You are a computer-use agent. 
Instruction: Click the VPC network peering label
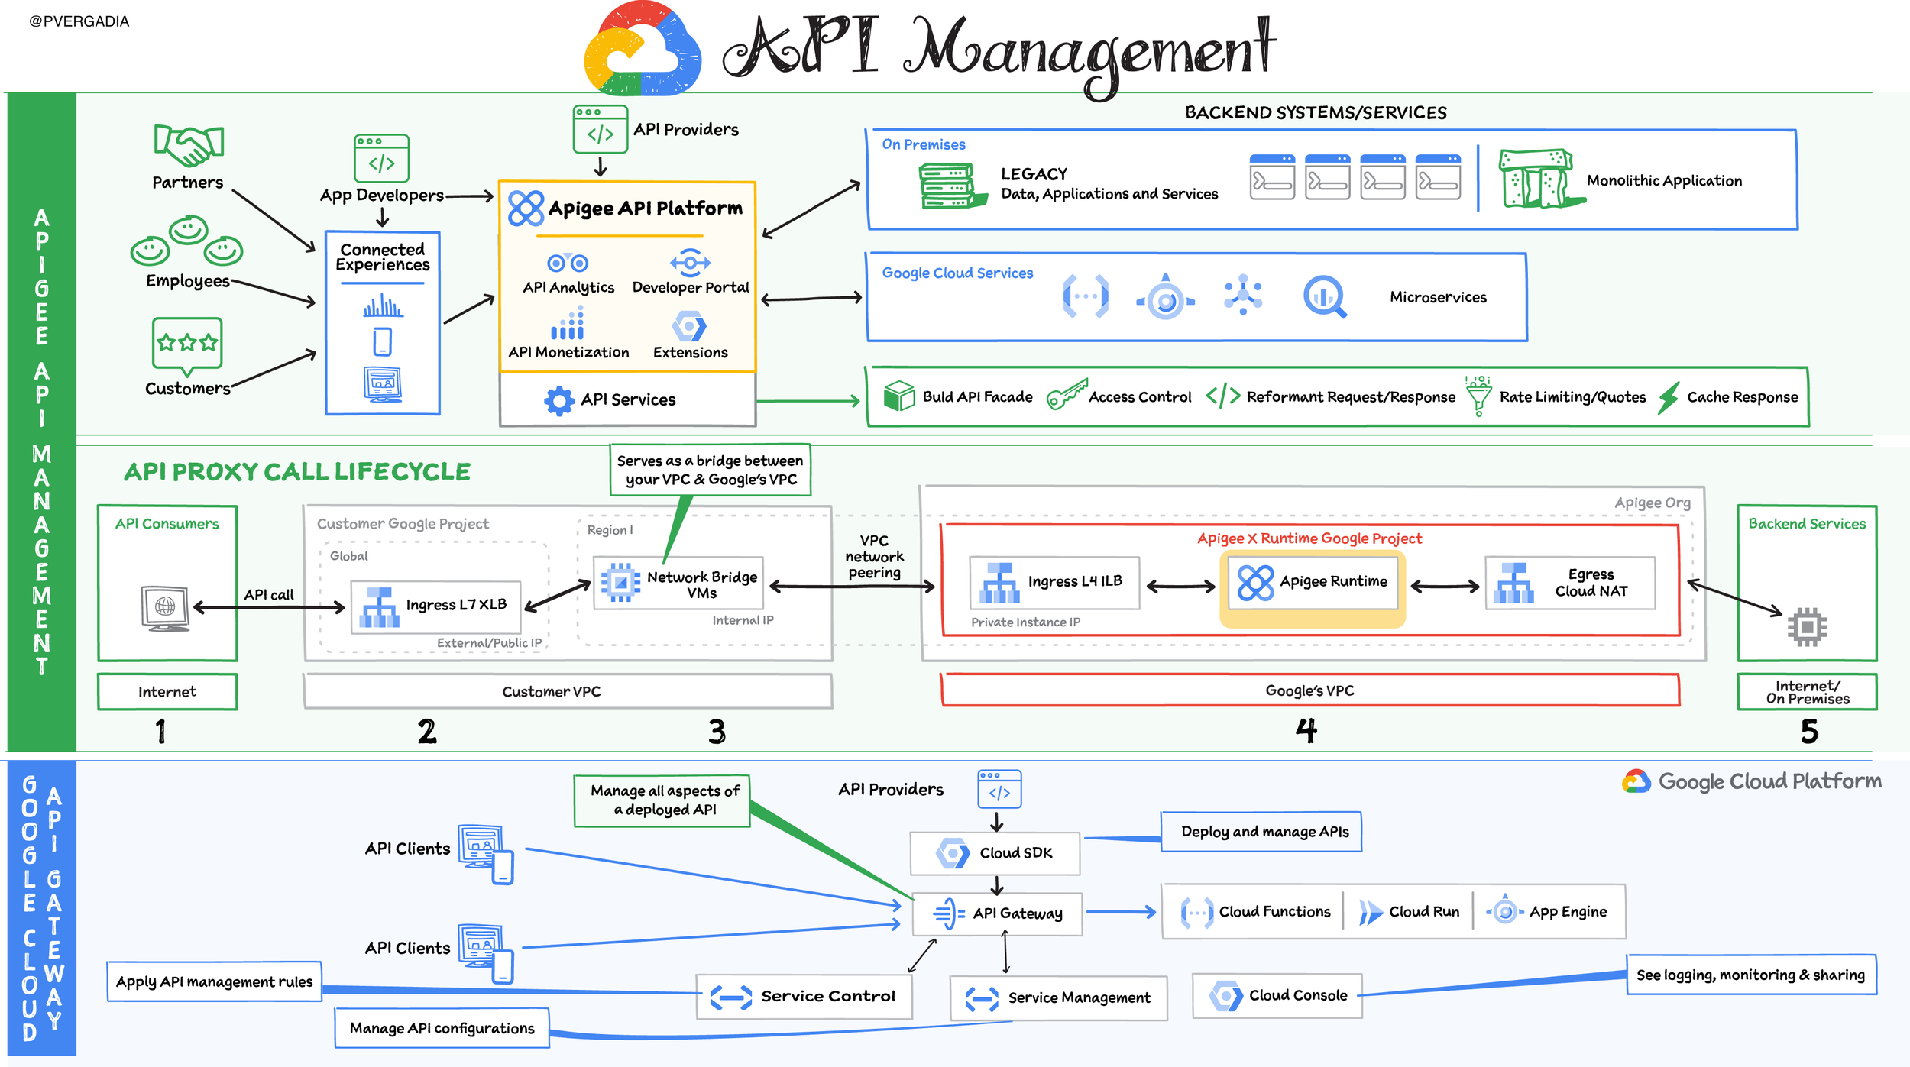click(874, 557)
